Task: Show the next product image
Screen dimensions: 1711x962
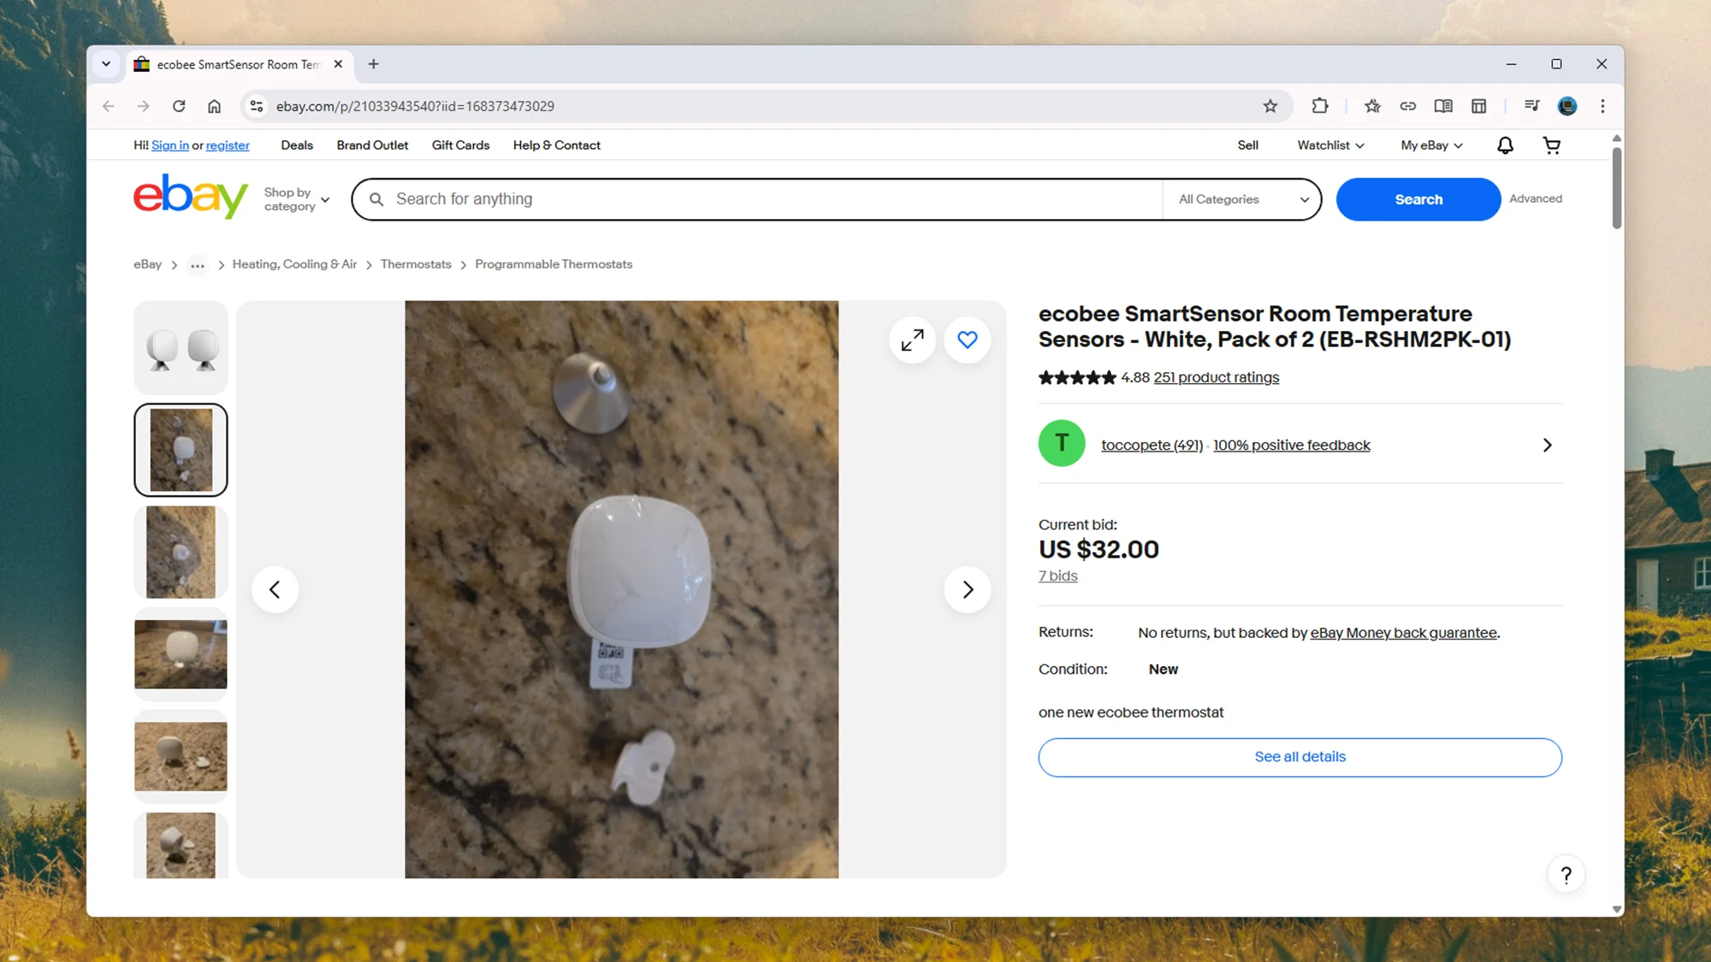Action: [968, 589]
